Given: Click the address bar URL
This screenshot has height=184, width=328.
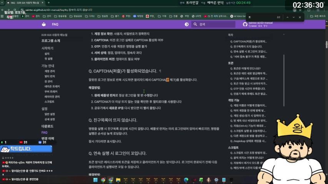Looking at the screenshot, I should point(58,10).
